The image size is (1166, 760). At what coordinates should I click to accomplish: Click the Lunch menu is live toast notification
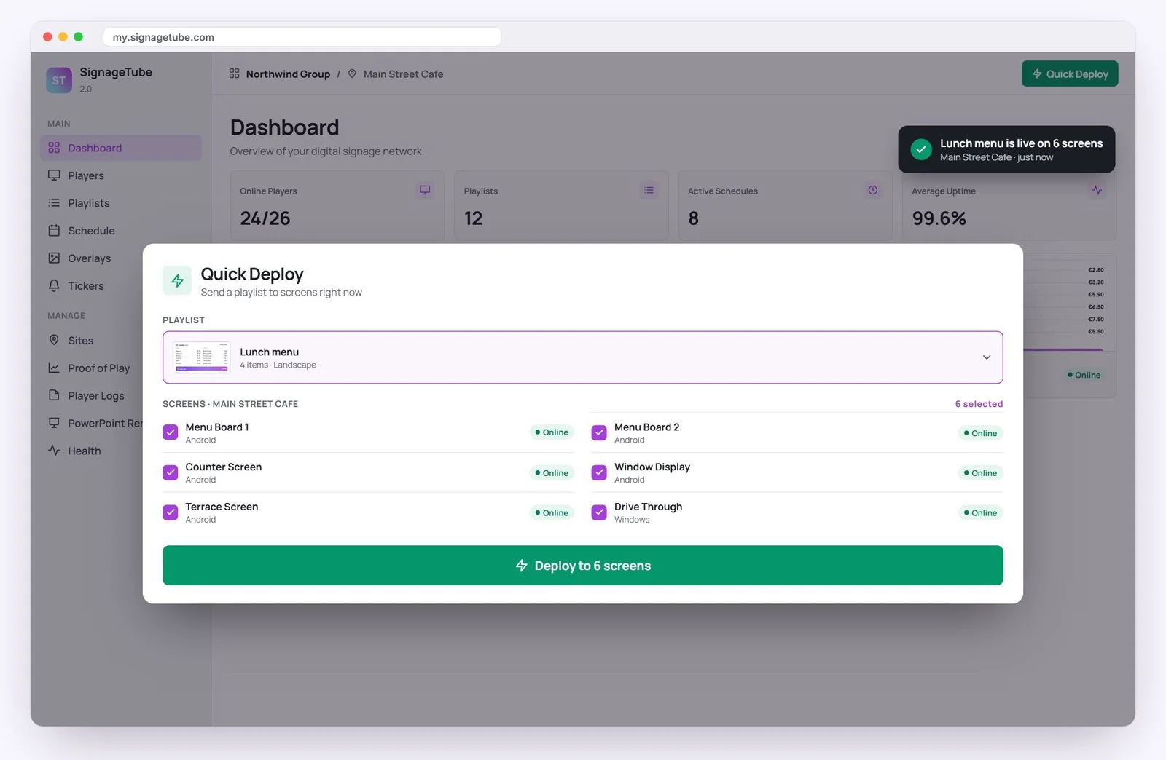(1006, 149)
